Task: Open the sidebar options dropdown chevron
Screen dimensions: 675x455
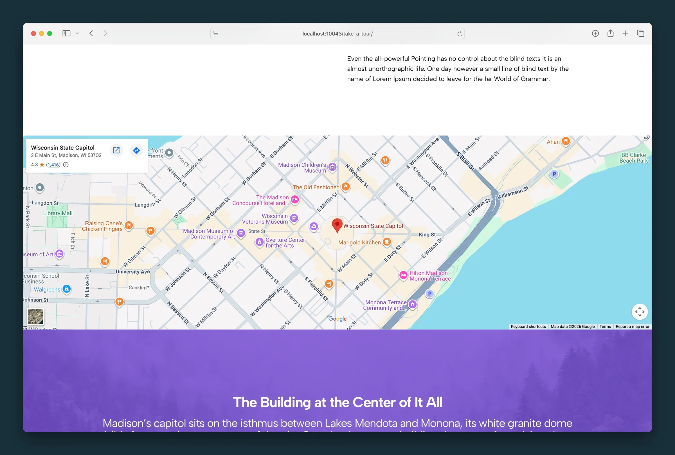Action: tap(77, 34)
